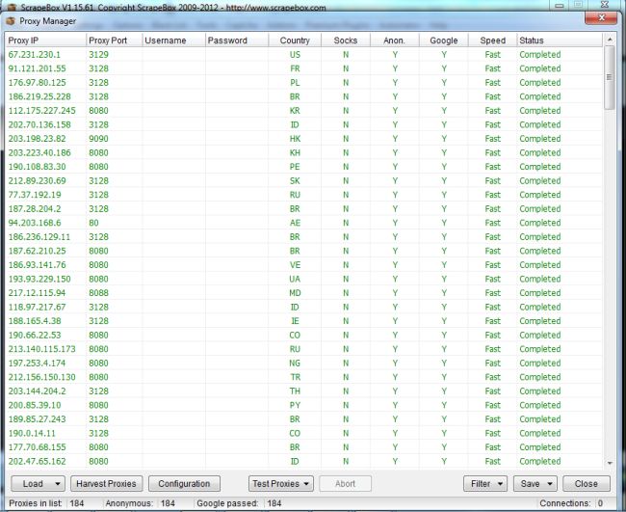Click the Password column header
Screen dimensions: 626x512
[x=237, y=40]
